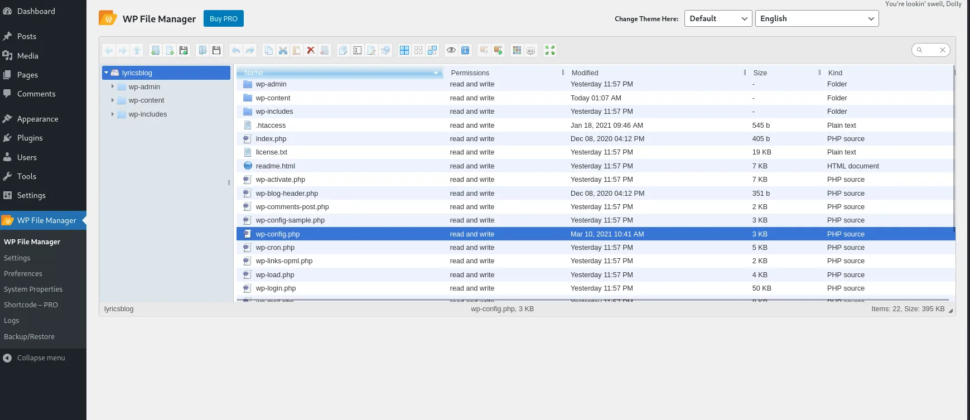Open the Appearance admin menu
This screenshot has width=970, height=420.
coord(43,119)
